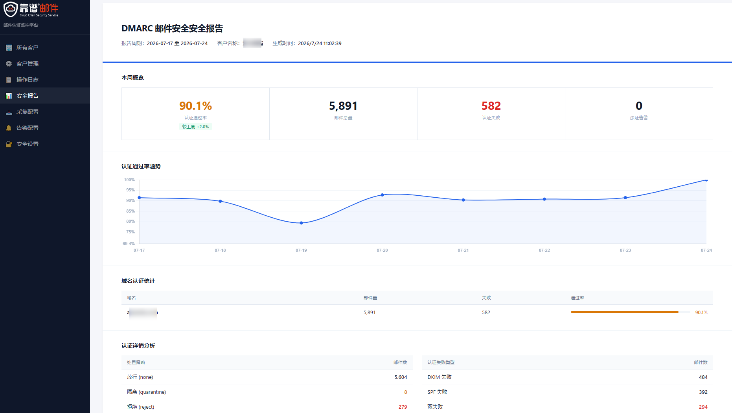Go to 客户管理 menu item
Viewport: 732px width, 413px height.
(x=45, y=64)
